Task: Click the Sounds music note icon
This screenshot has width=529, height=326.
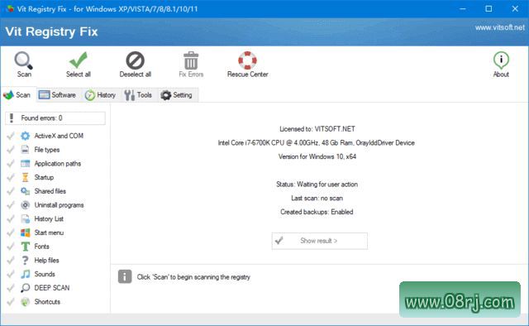Action: click(25, 274)
